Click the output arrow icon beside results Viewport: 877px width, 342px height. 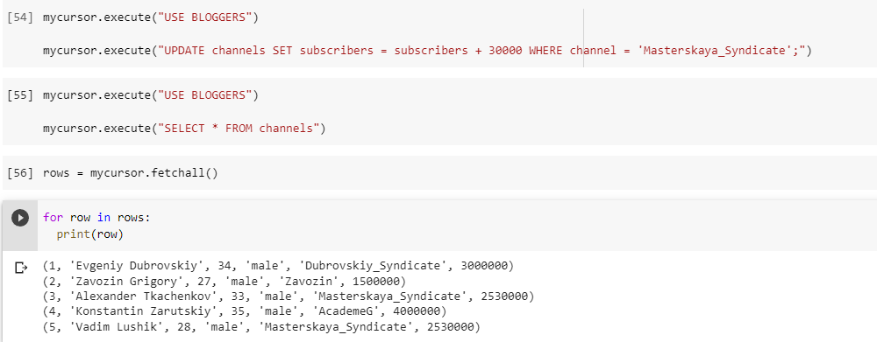21,269
